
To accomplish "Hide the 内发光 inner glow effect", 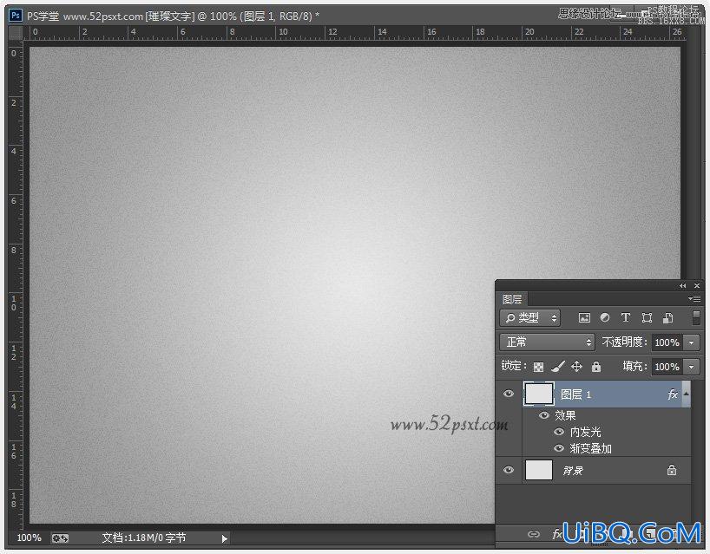I will tap(559, 432).
